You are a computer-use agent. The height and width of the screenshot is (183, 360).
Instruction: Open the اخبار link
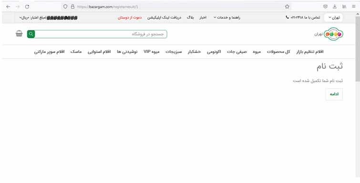[x=203, y=18]
